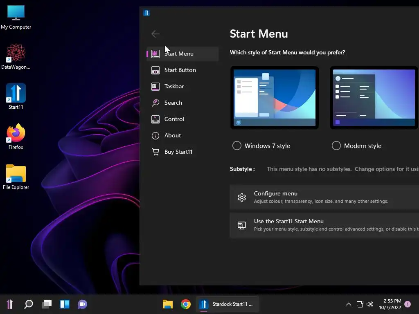Select the Firefox desktop shortcut
Viewport: 419px width, 314px height.
tap(16, 137)
